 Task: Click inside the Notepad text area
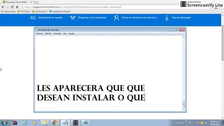108,73
